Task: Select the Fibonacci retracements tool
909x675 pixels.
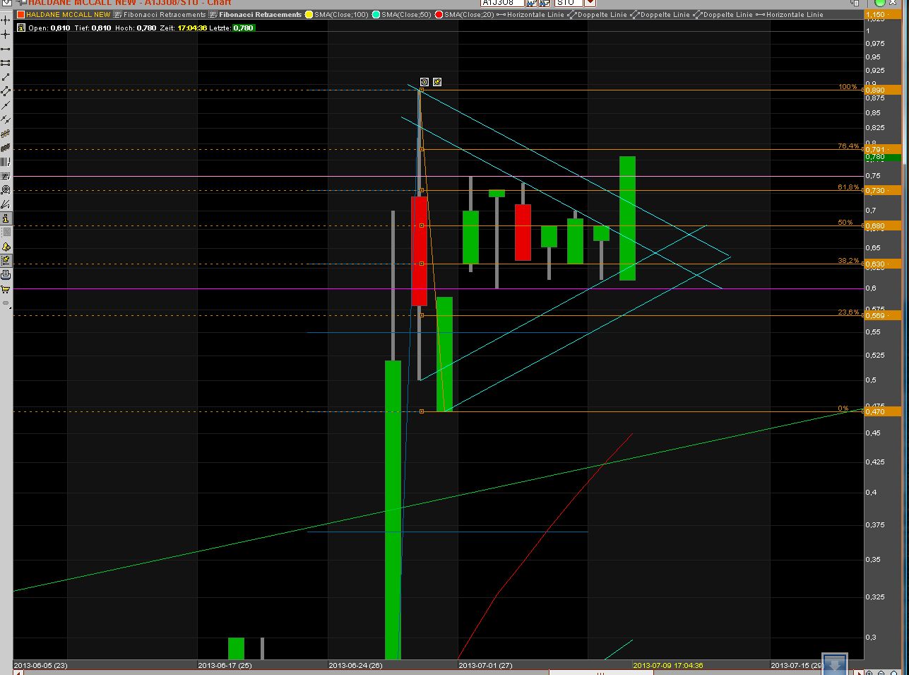Action: (6, 176)
